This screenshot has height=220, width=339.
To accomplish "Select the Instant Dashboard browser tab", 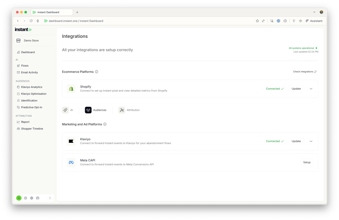I will point(52,12).
